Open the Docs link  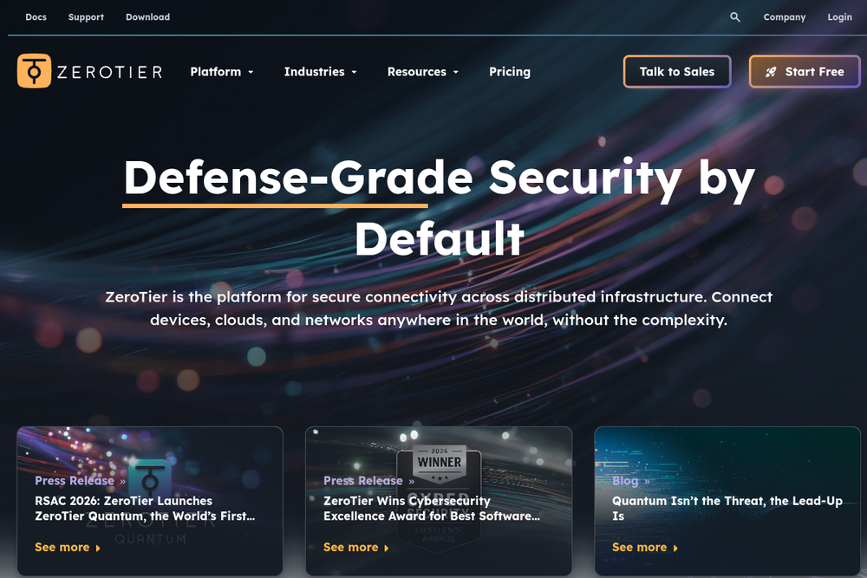coord(36,17)
